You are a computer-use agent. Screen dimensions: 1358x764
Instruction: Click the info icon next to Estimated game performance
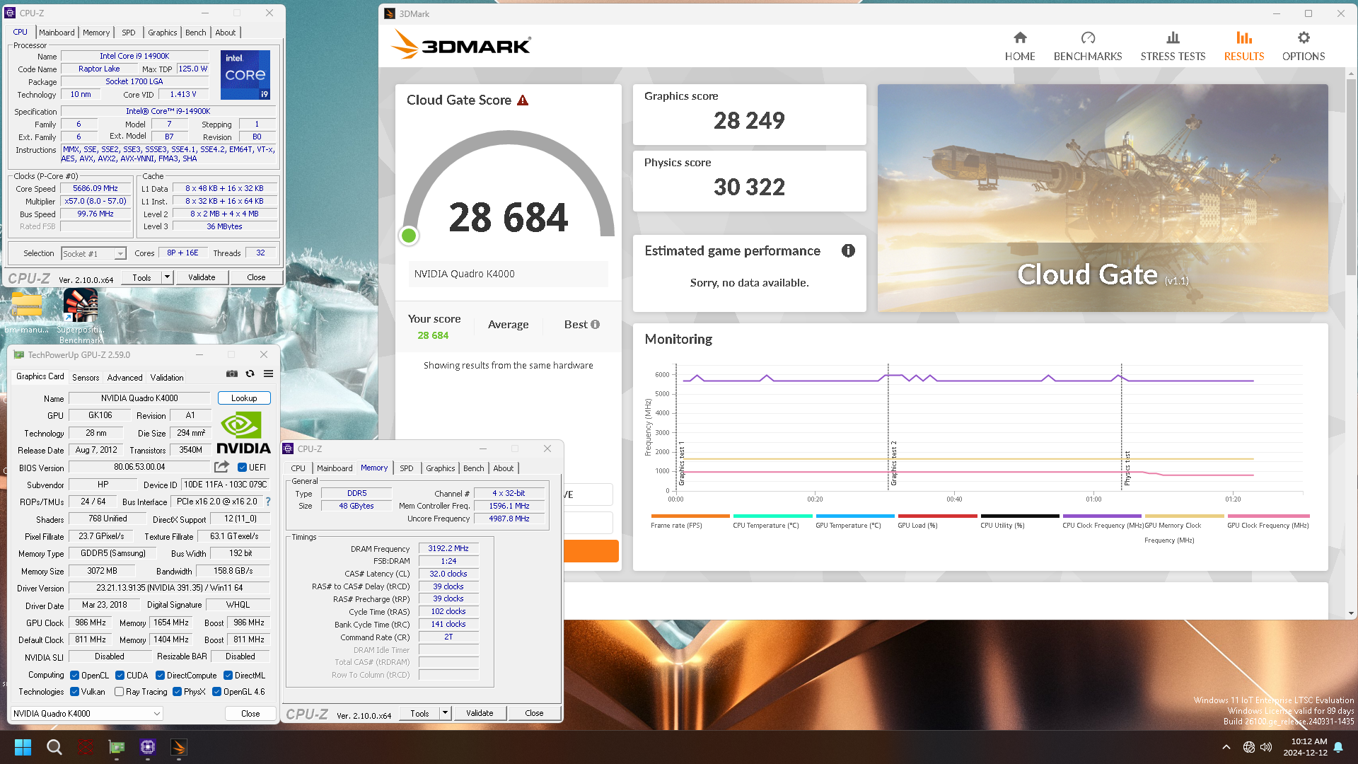click(848, 250)
